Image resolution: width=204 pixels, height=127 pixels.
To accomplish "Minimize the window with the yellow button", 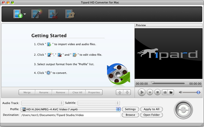I will tap(8, 2).
